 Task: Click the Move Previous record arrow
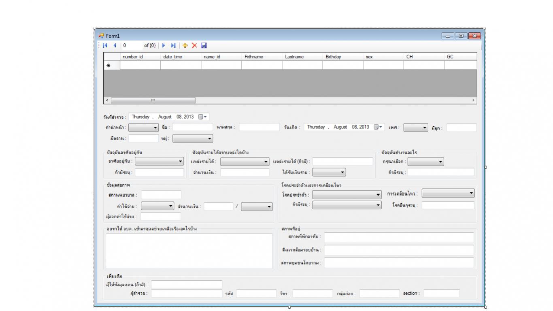click(x=114, y=45)
